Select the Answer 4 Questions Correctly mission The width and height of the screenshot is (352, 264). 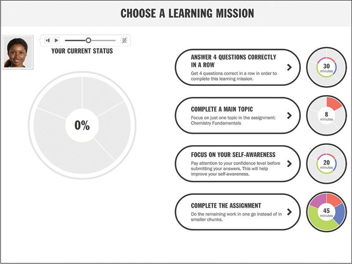pyautogui.click(x=233, y=67)
